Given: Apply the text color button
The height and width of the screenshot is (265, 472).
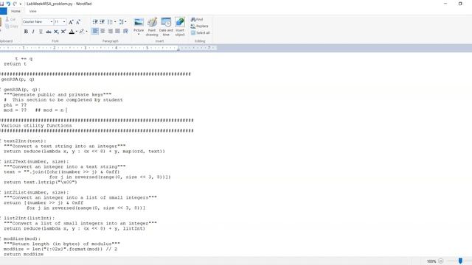Looking at the screenshot, I should [x=72, y=32].
